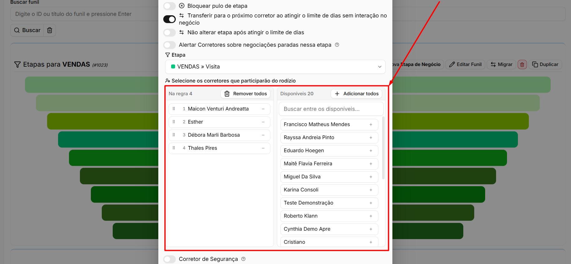This screenshot has width=571, height=264.
Task: Add Karina Consoli with plus icon
Action: tap(371, 190)
